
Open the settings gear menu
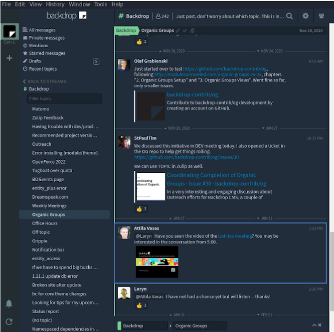click(x=306, y=16)
